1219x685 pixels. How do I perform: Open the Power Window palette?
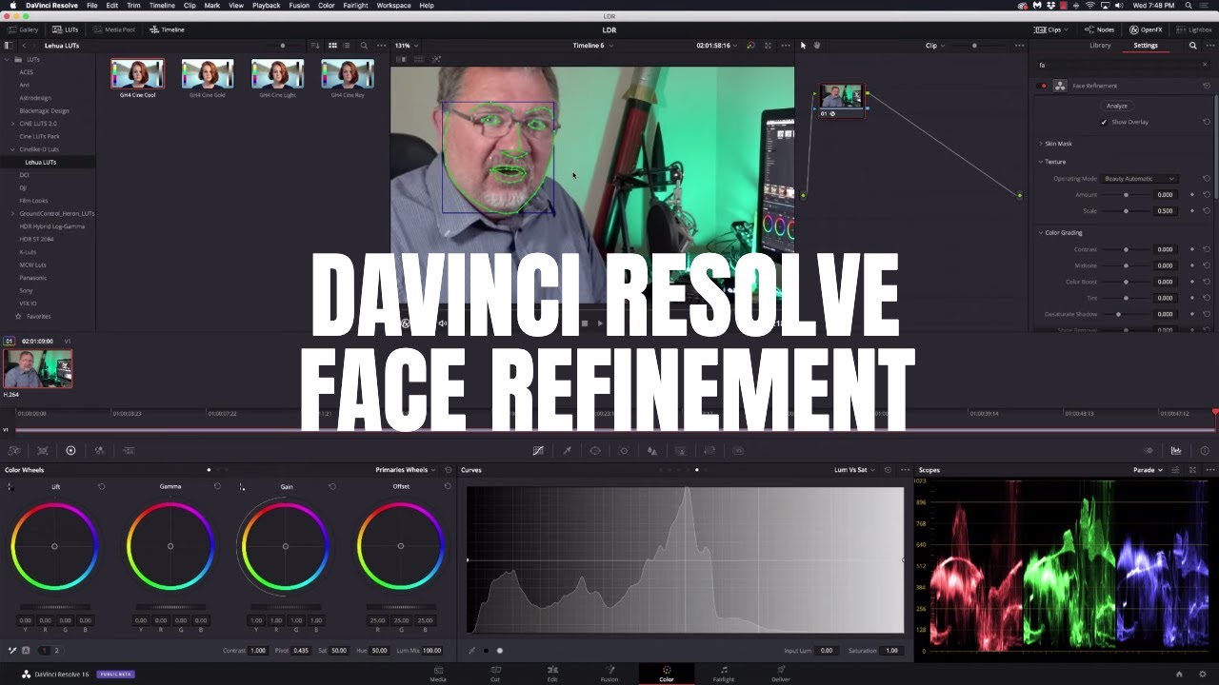click(595, 450)
